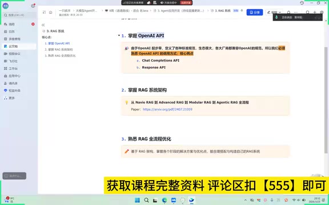The image size is (329, 205).
Task: Click breadcrumb 大模型Agent开...
Action: (x=86, y=10)
